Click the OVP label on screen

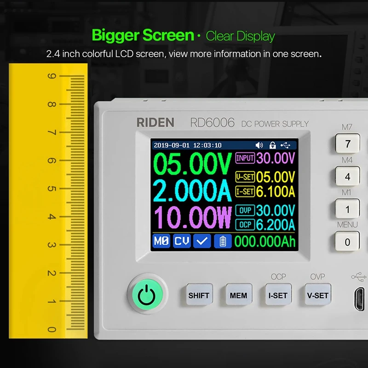(x=244, y=210)
